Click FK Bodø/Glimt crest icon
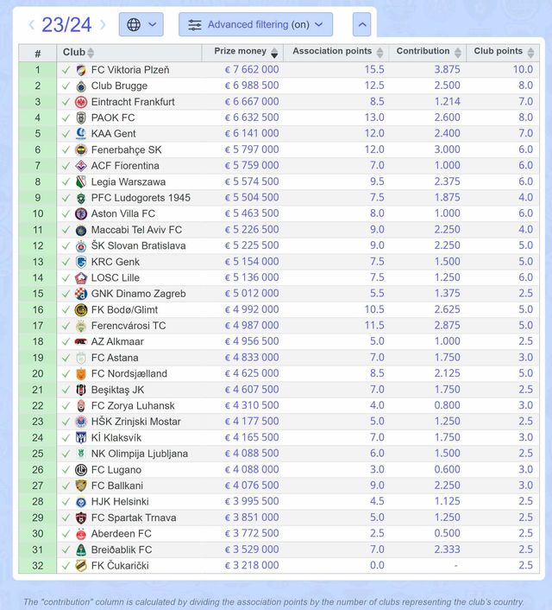Screen dimensions: 552x610 pyautogui.click(x=81, y=309)
